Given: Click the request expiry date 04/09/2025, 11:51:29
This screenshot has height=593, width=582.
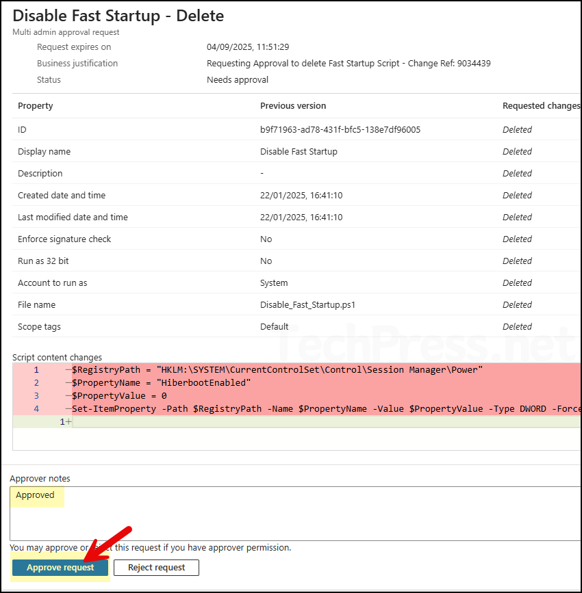Looking at the screenshot, I should click(x=248, y=47).
